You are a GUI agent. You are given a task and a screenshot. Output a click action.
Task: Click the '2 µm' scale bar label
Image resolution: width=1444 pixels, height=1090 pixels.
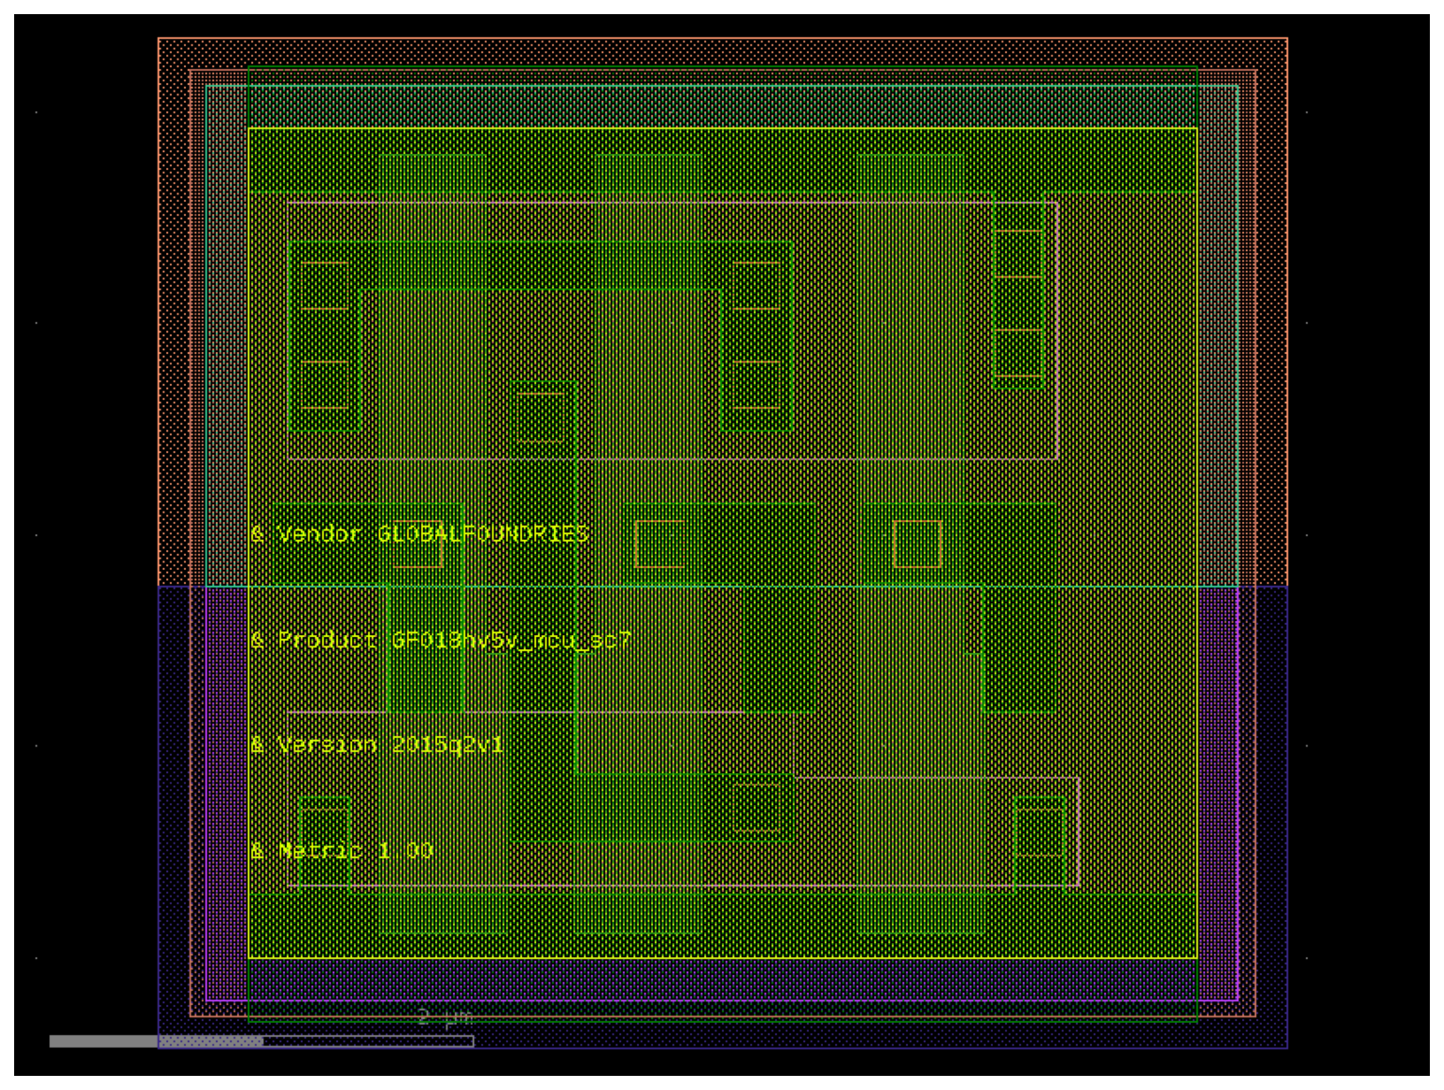click(x=445, y=1017)
